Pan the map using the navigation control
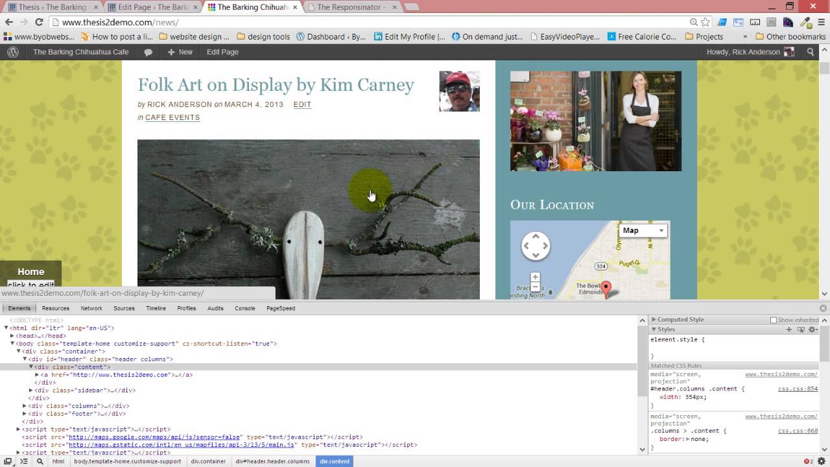Screen dimensions: 830x467 tap(536, 246)
